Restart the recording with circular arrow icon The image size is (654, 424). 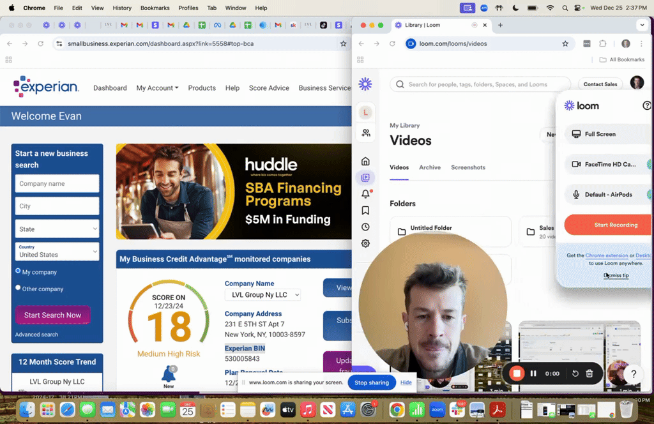pyautogui.click(x=575, y=374)
